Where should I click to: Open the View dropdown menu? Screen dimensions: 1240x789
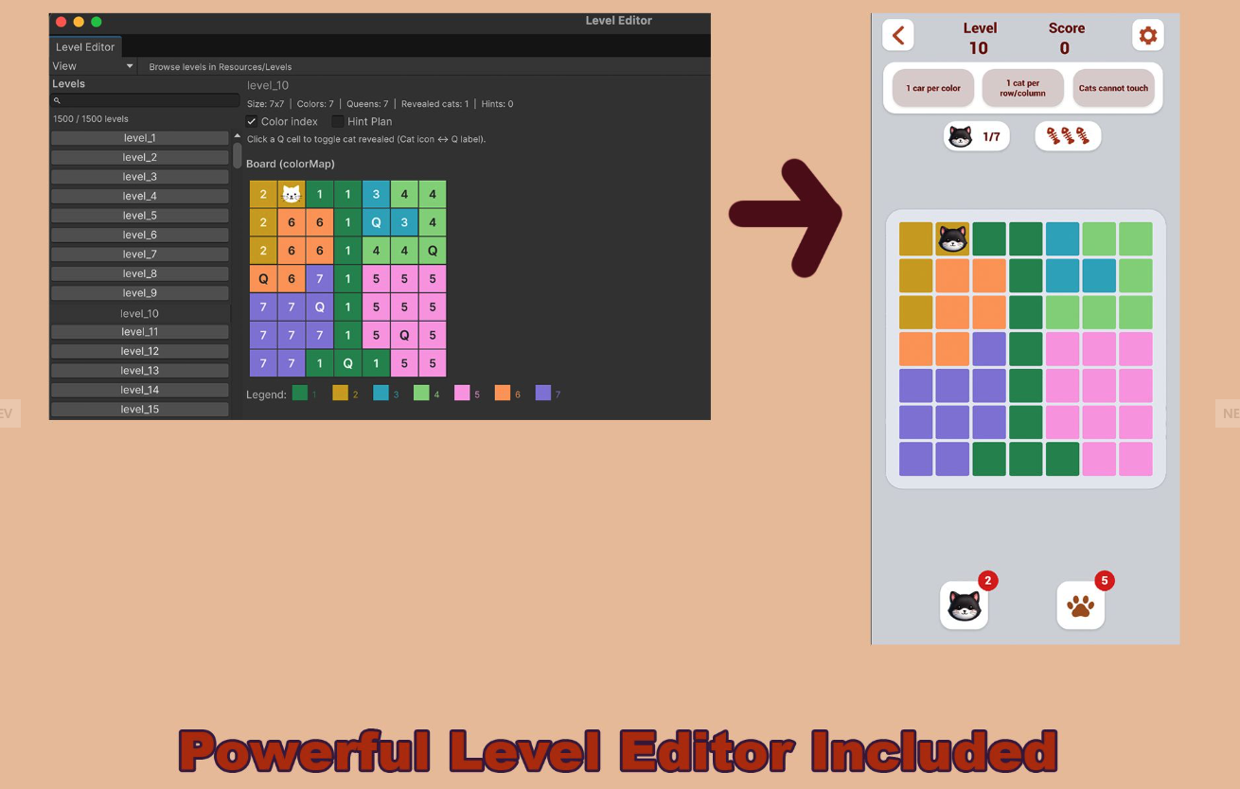point(93,66)
